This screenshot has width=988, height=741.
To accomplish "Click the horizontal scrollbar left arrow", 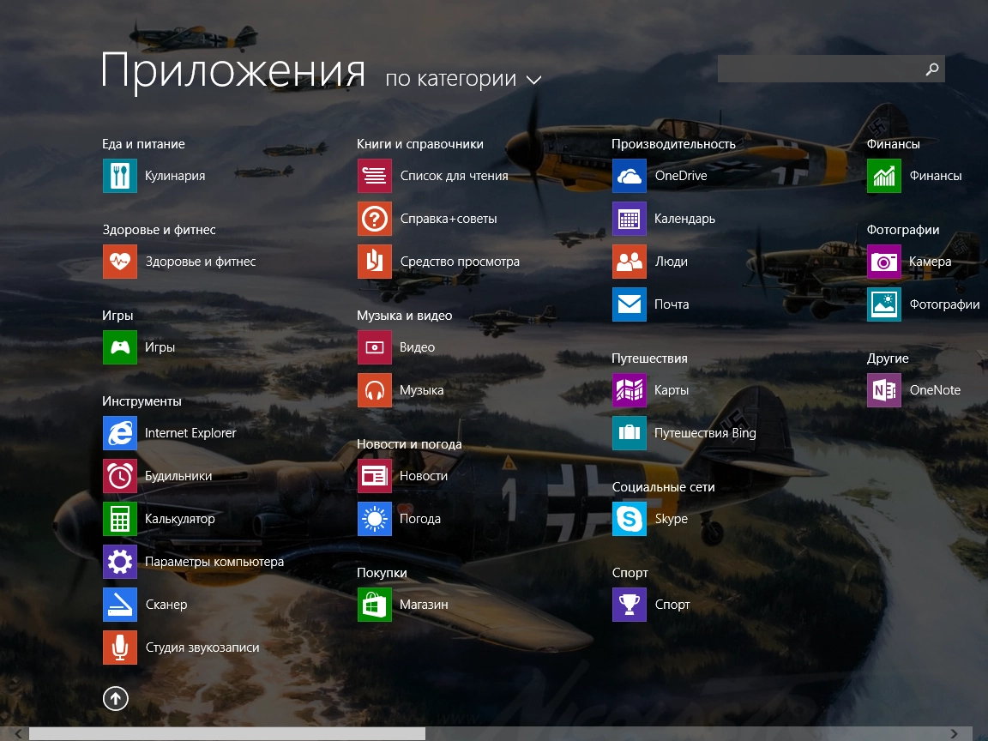I will [x=19, y=734].
